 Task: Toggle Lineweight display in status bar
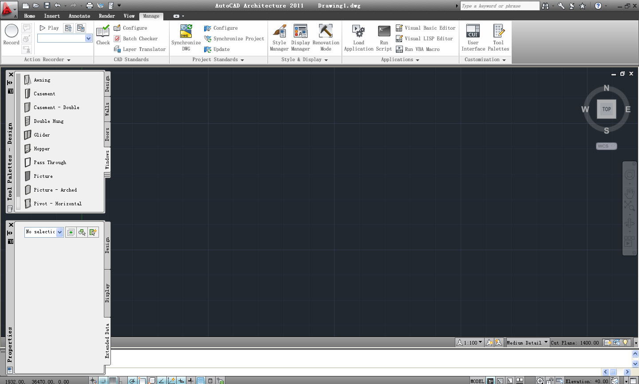point(191,381)
